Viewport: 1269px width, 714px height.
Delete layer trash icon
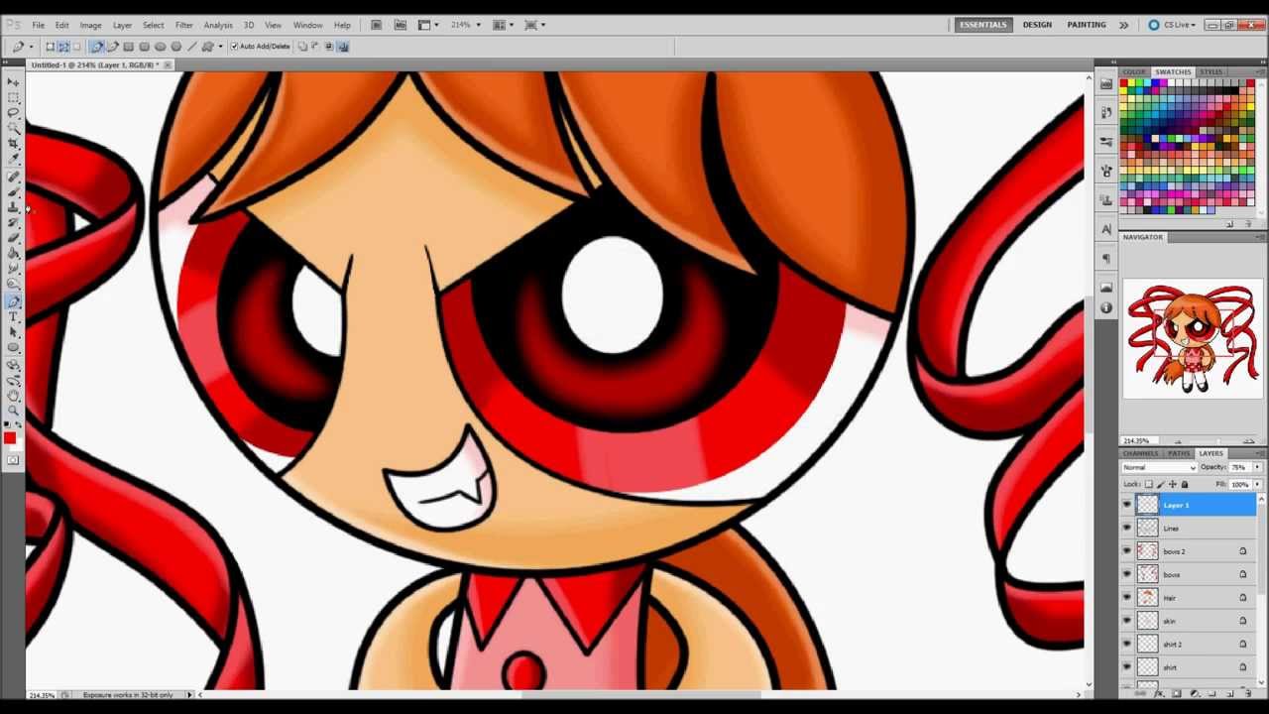1248,693
